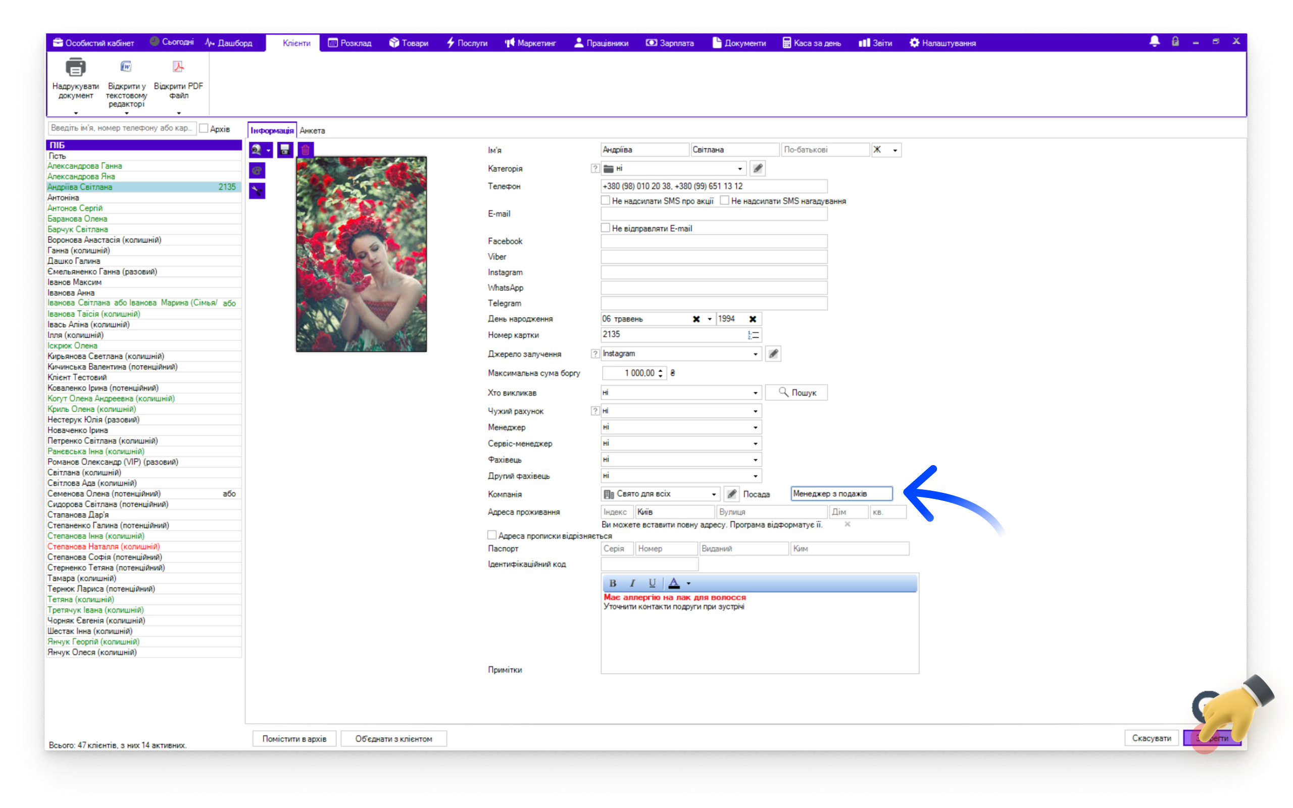Image resolution: width=1293 pixels, height=808 pixels.
Task: Expand the Чужий рахунок dropdown
Action: click(x=756, y=411)
